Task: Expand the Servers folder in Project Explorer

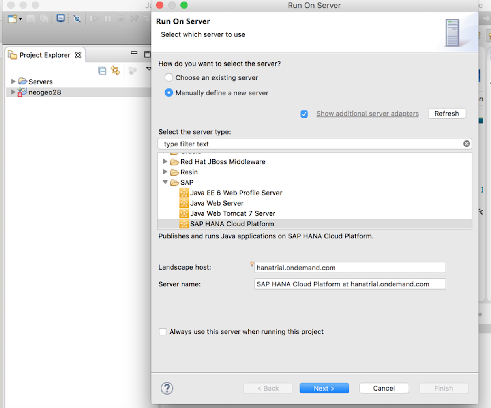Action: point(13,81)
